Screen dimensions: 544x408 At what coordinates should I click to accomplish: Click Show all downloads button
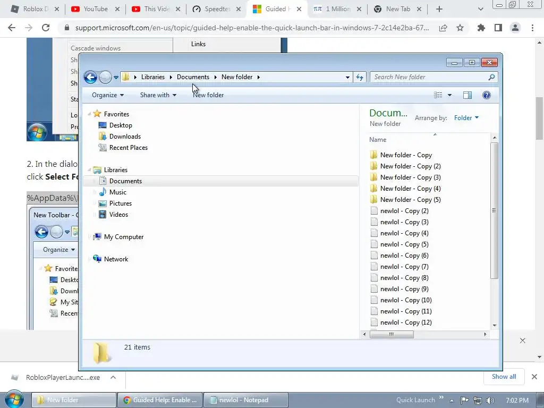[504, 377]
